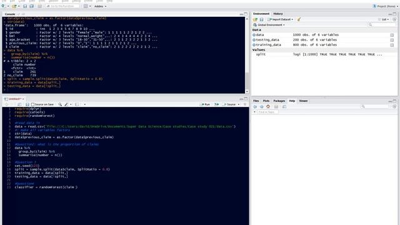400x225 pixels.
Task: Click the Environment search field
Action: tap(382, 25)
